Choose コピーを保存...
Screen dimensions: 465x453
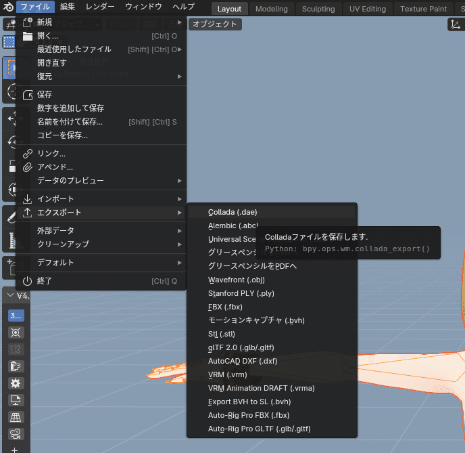101,135
